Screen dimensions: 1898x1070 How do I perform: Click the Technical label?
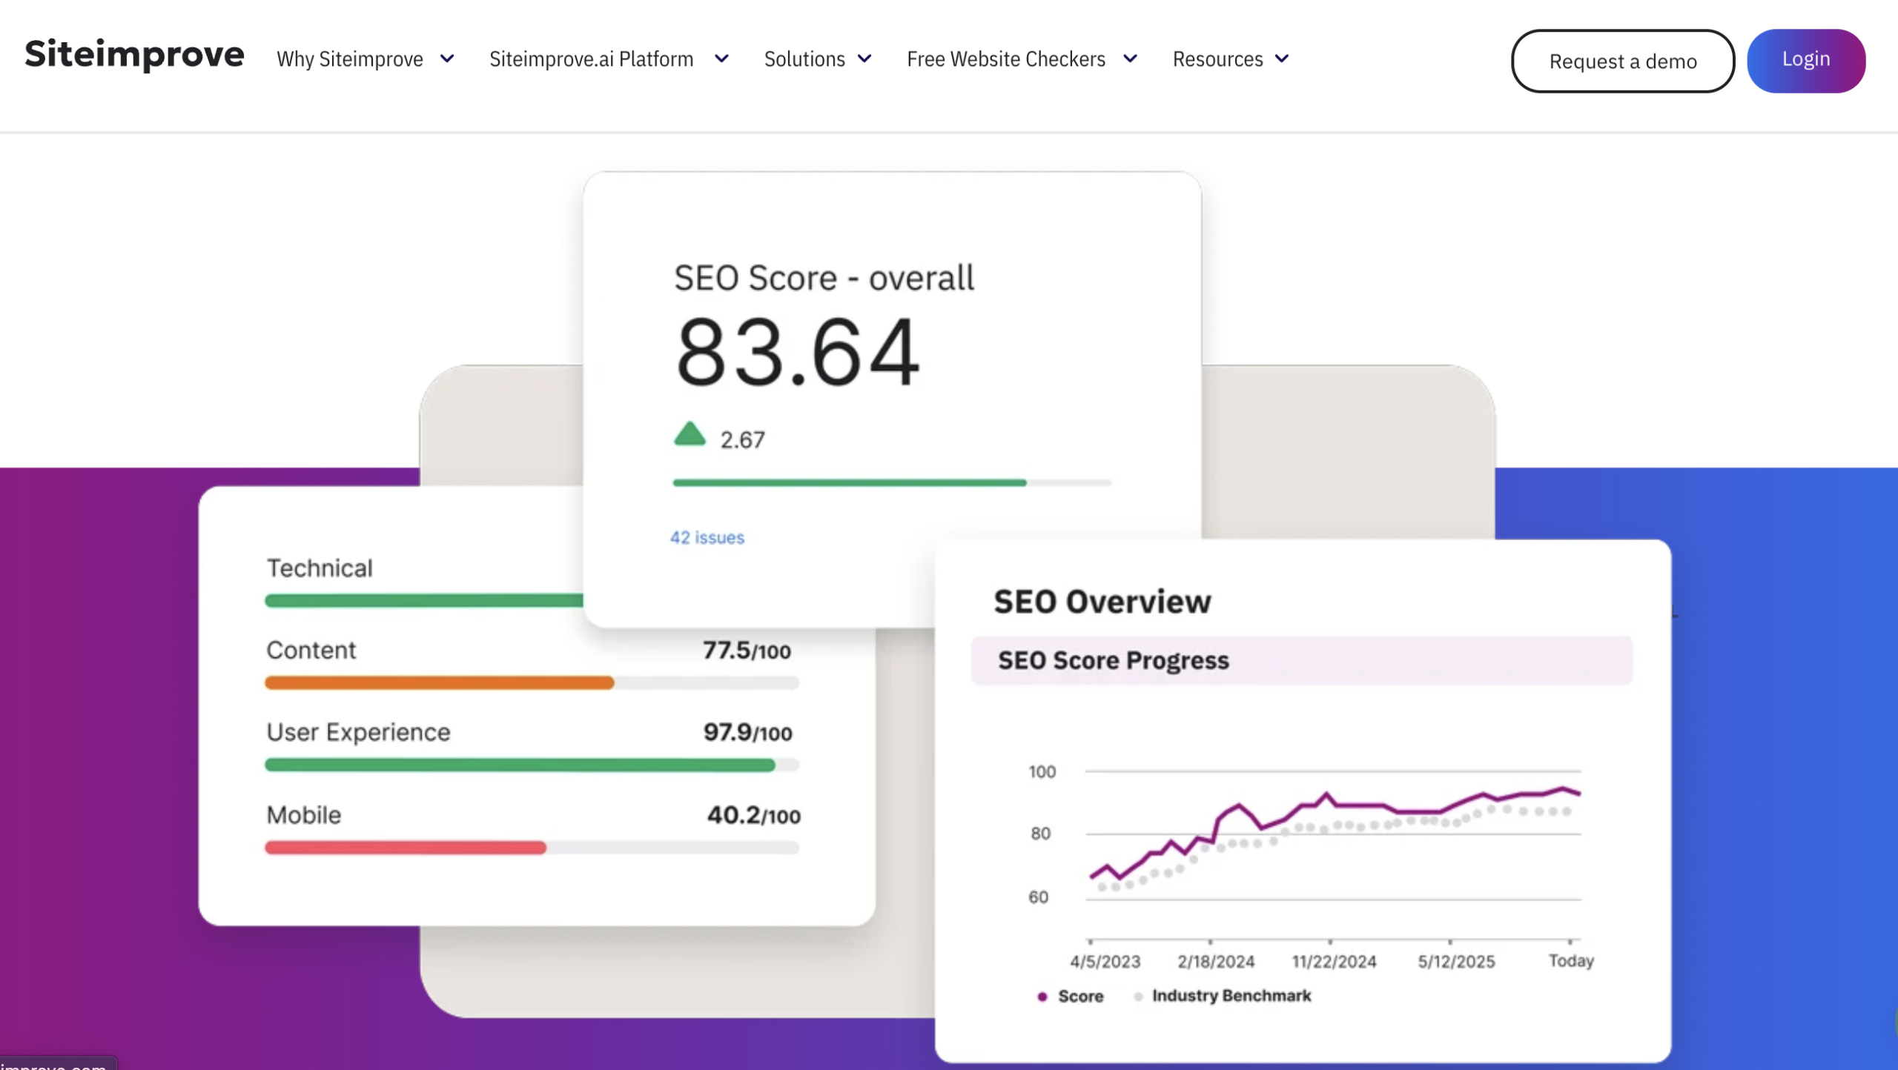(320, 568)
